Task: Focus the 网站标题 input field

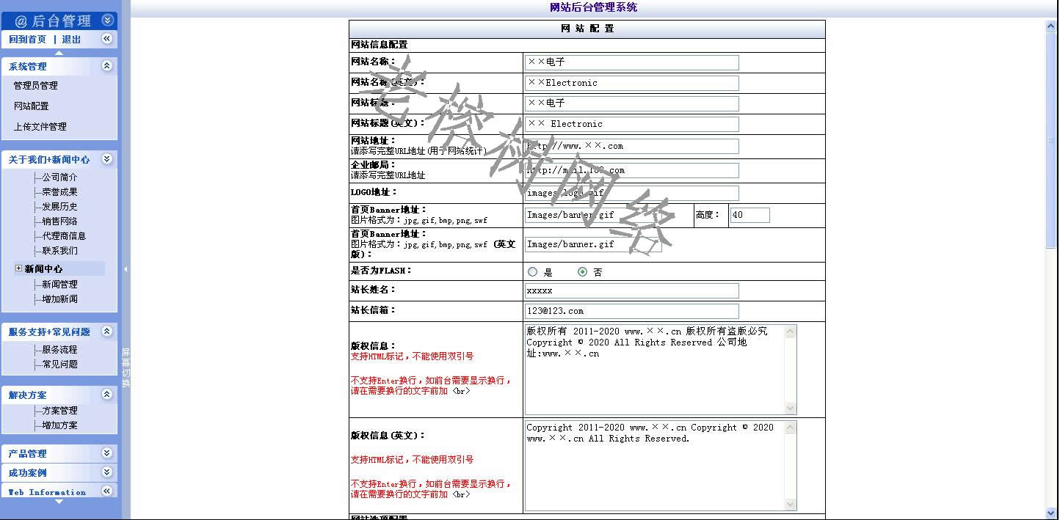Action: point(632,103)
